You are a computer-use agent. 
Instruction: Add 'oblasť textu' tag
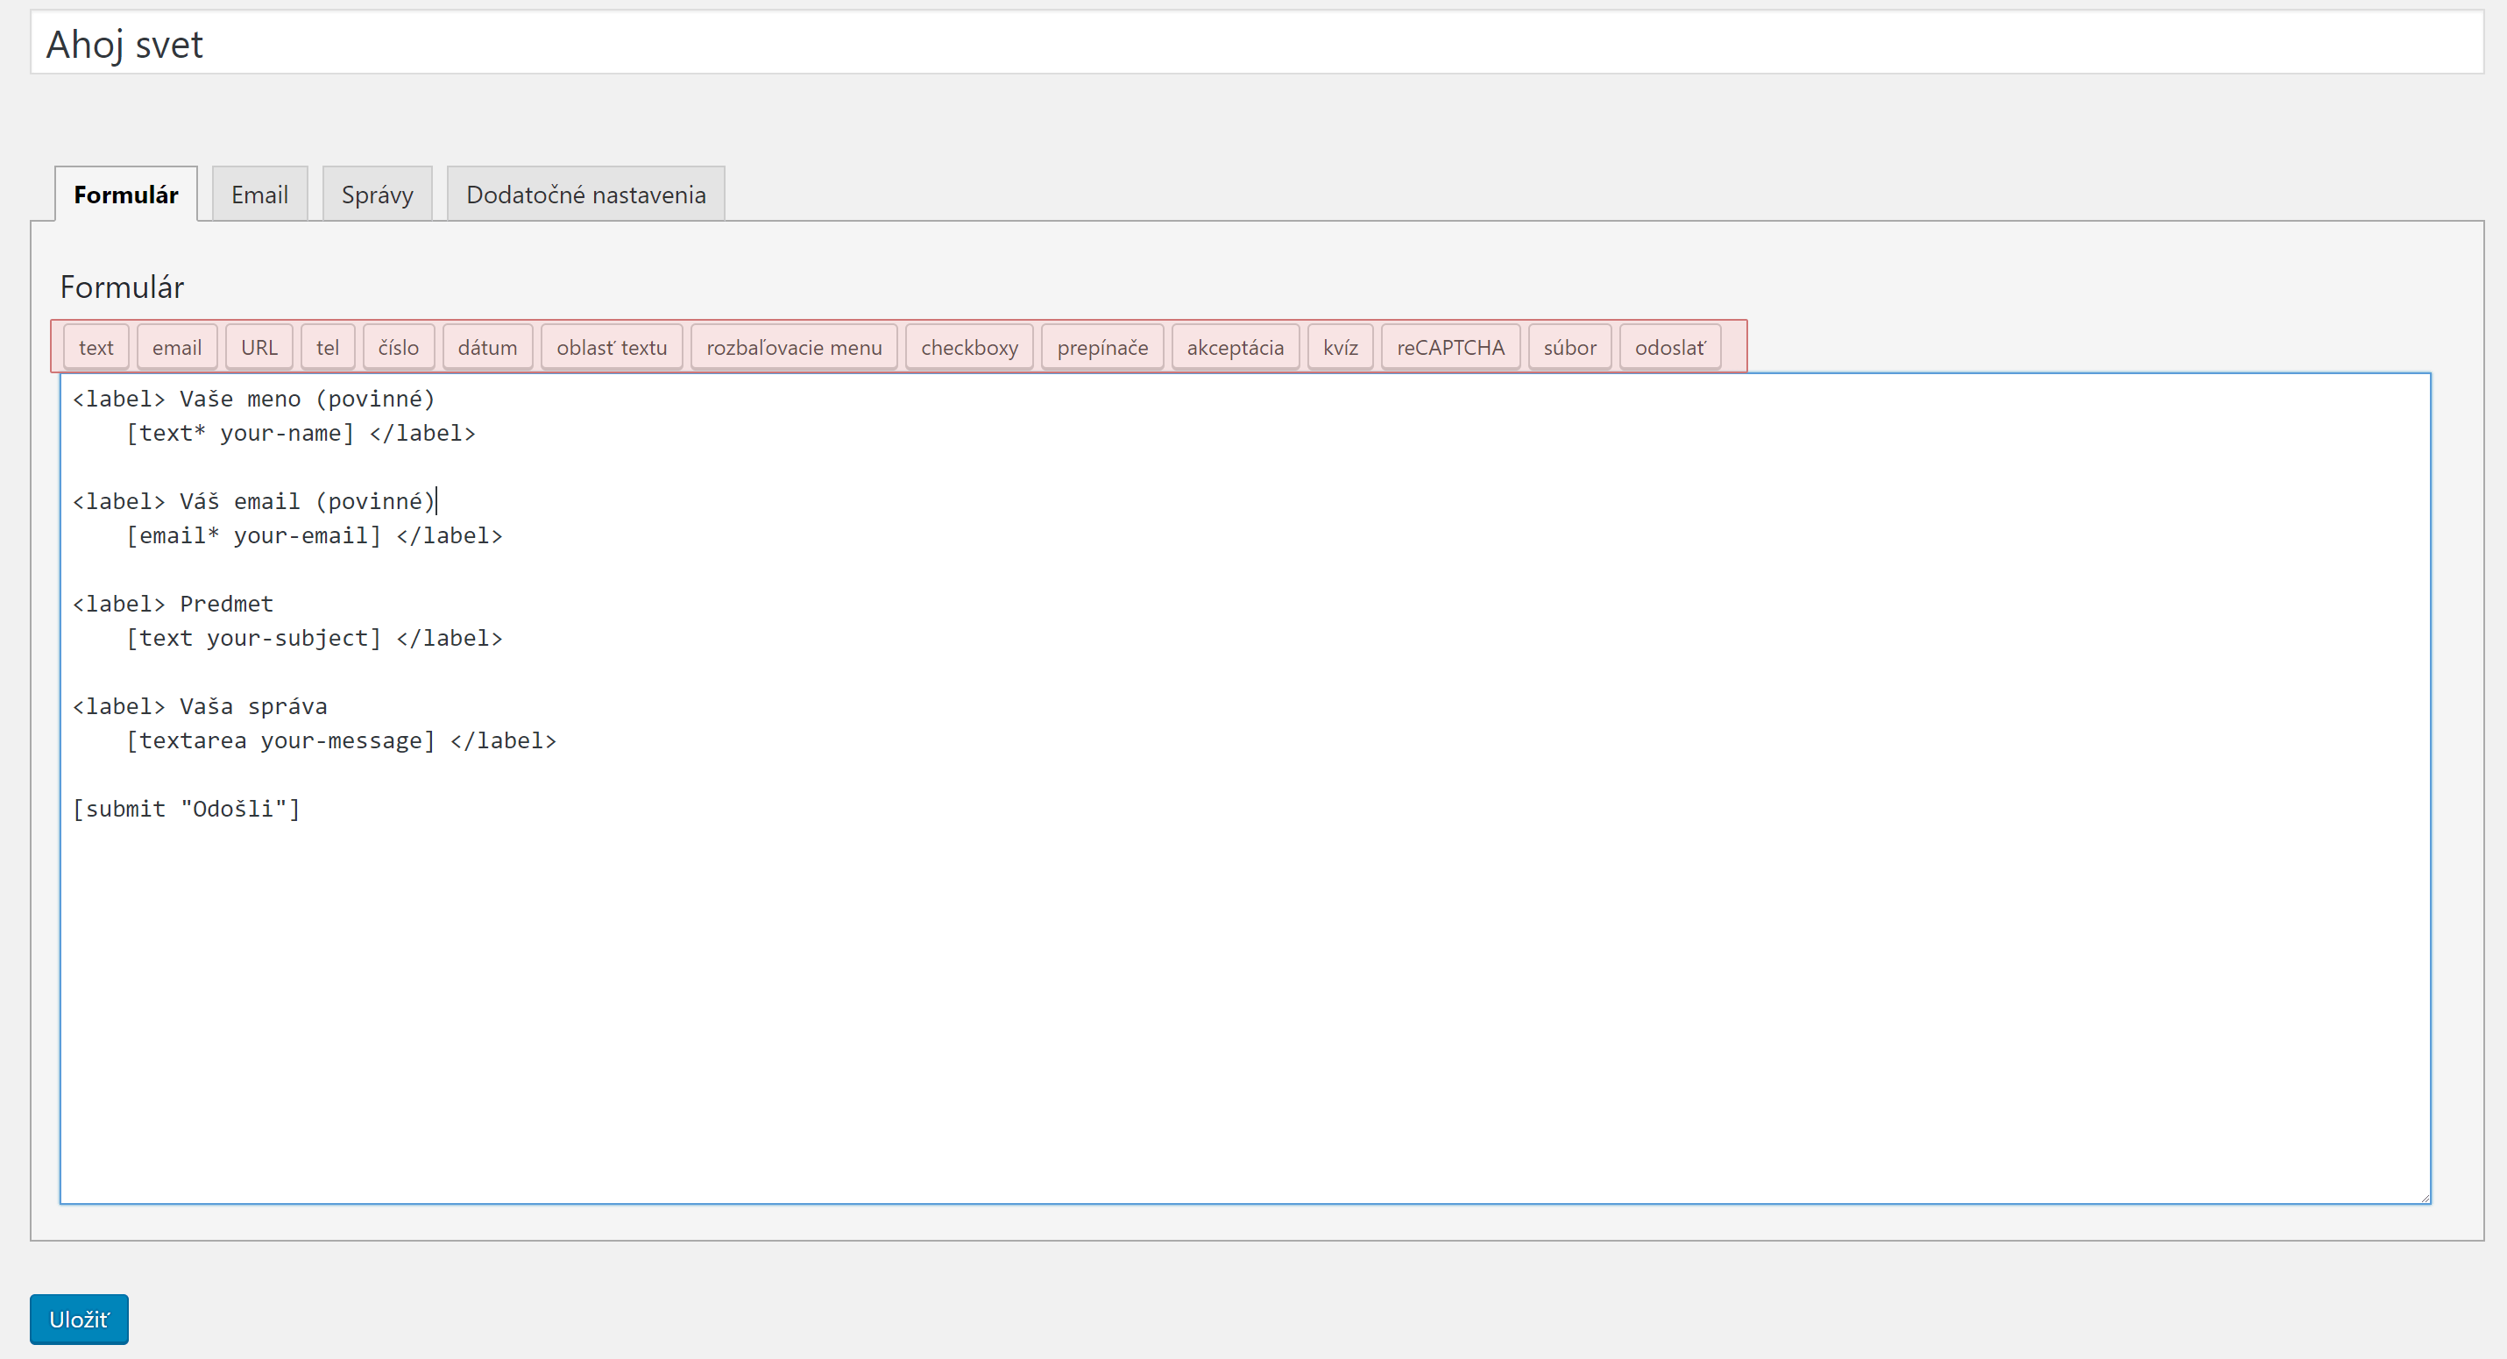click(x=611, y=348)
